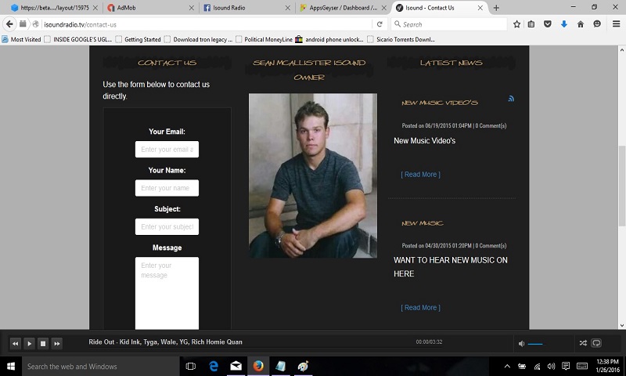Image resolution: width=626 pixels, height=376 pixels.
Task: Open the Windows Start menu
Action: tap(11, 367)
